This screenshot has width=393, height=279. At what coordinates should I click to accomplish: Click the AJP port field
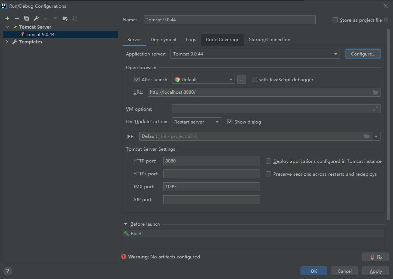coord(211,200)
